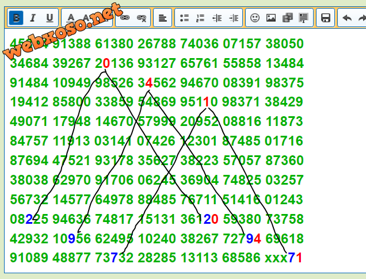Click the number 84757 in the editor

[x=29, y=141]
